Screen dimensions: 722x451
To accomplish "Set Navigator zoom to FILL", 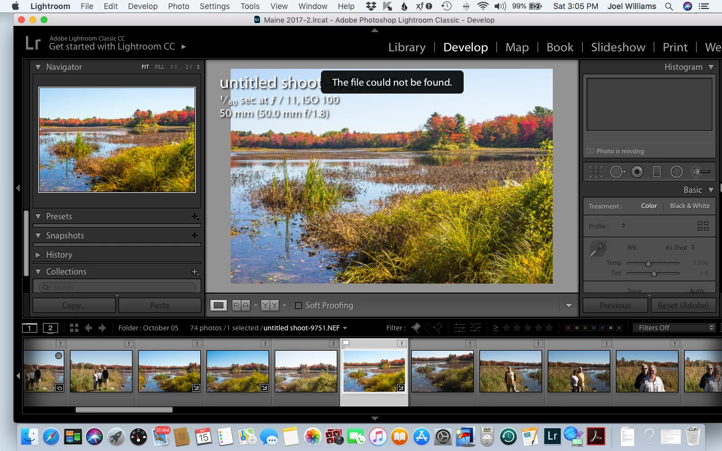I will coord(160,67).
